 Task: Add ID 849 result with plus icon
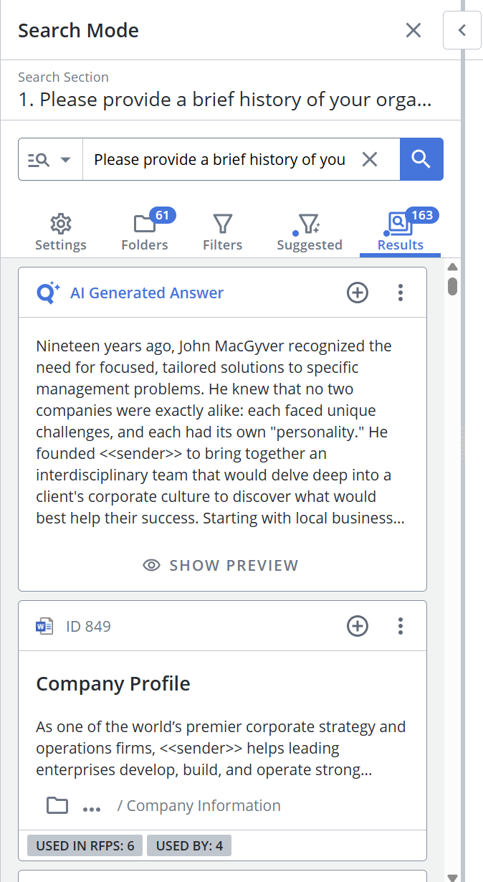coord(358,626)
